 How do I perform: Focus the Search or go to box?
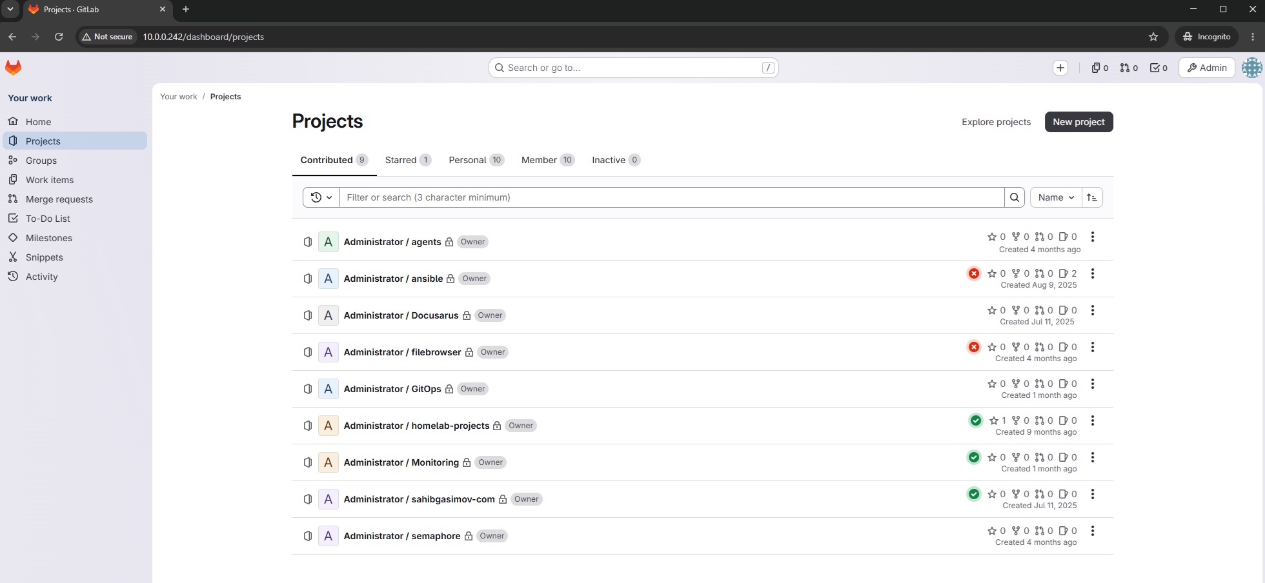coord(633,68)
